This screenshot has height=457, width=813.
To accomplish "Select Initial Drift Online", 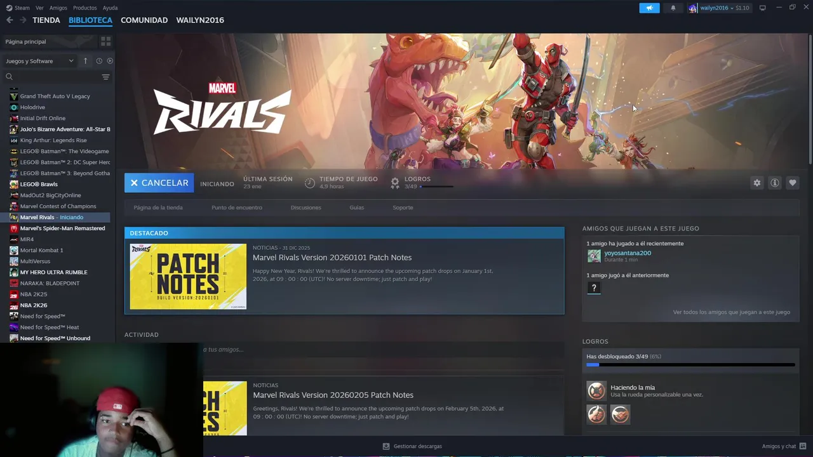I will point(43,118).
